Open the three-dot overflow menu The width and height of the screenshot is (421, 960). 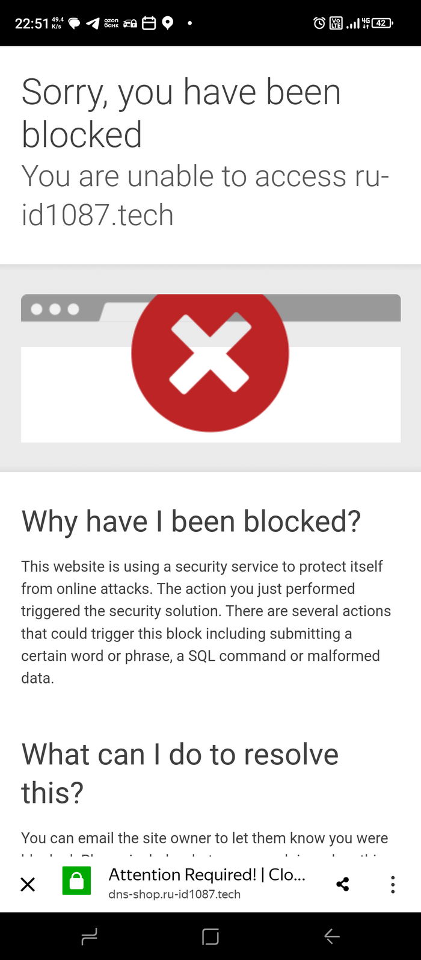point(393,884)
